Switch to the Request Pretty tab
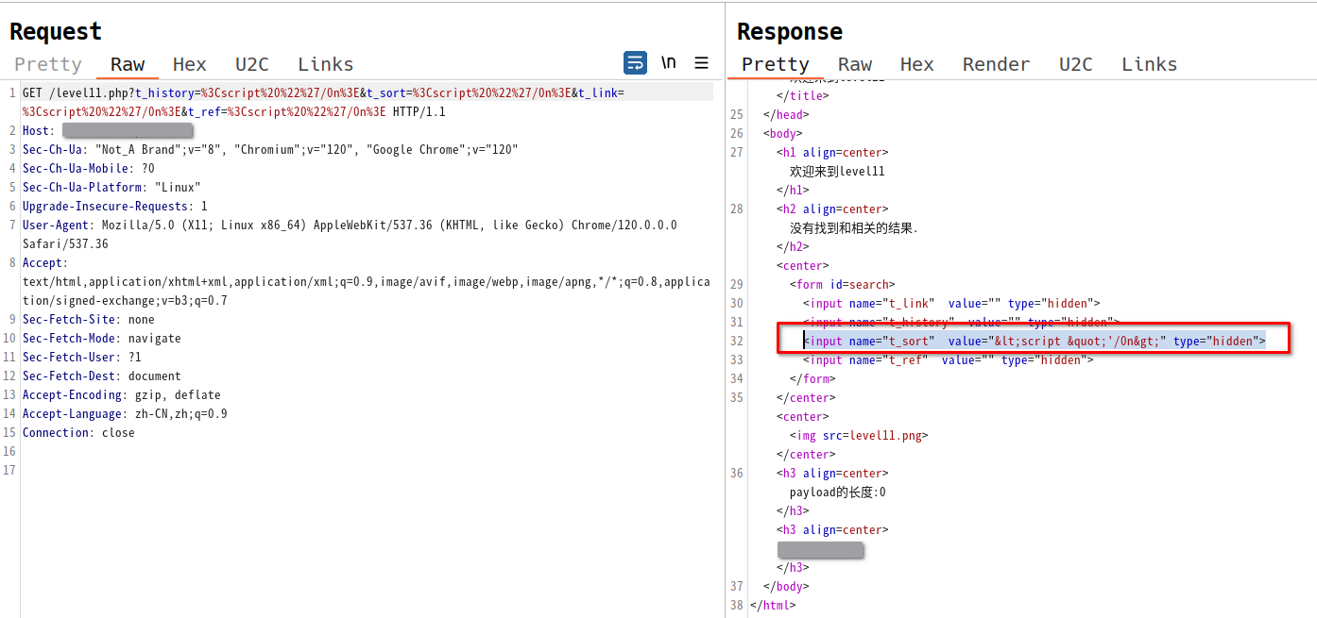The height and width of the screenshot is (618, 1317). click(x=48, y=64)
